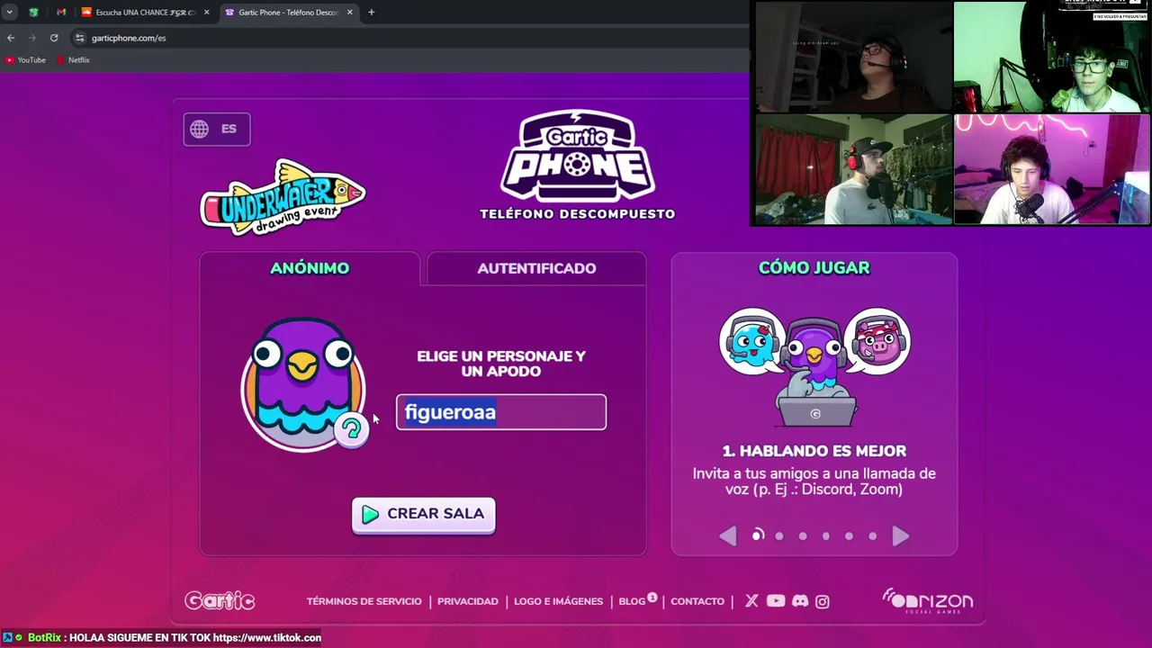
Task: Focus the nickname field figueroaa
Action: tap(501, 412)
